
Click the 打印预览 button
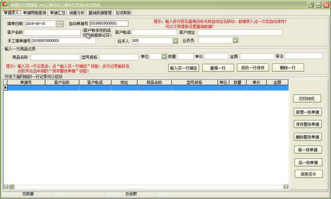[307, 99]
